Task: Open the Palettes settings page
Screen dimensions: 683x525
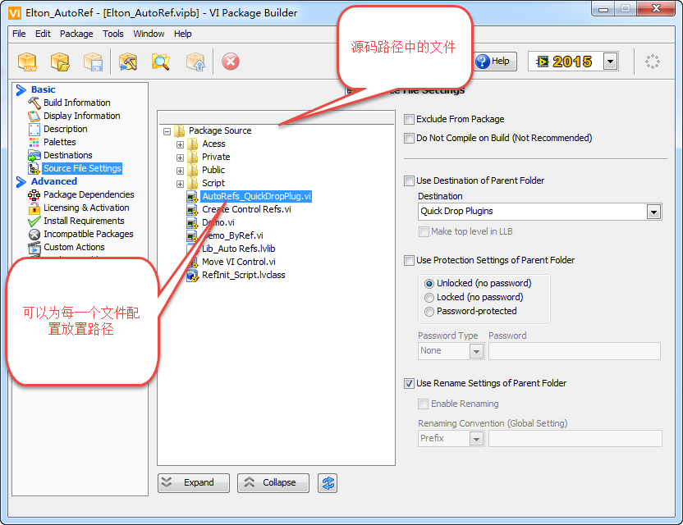Action: pos(60,143)
